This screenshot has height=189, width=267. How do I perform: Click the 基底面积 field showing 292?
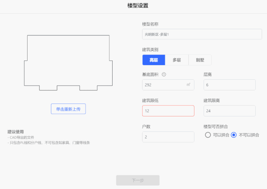168,85
